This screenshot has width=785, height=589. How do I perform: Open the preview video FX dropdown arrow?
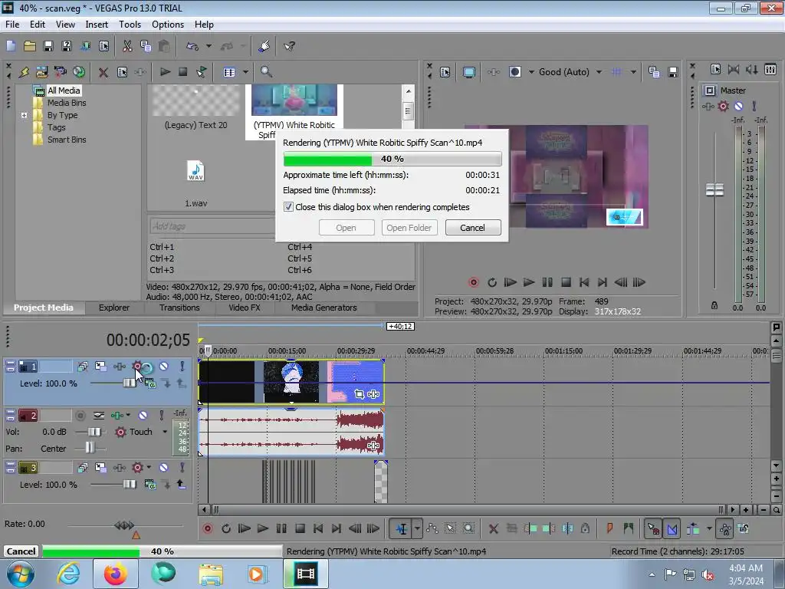coord(531,72)
